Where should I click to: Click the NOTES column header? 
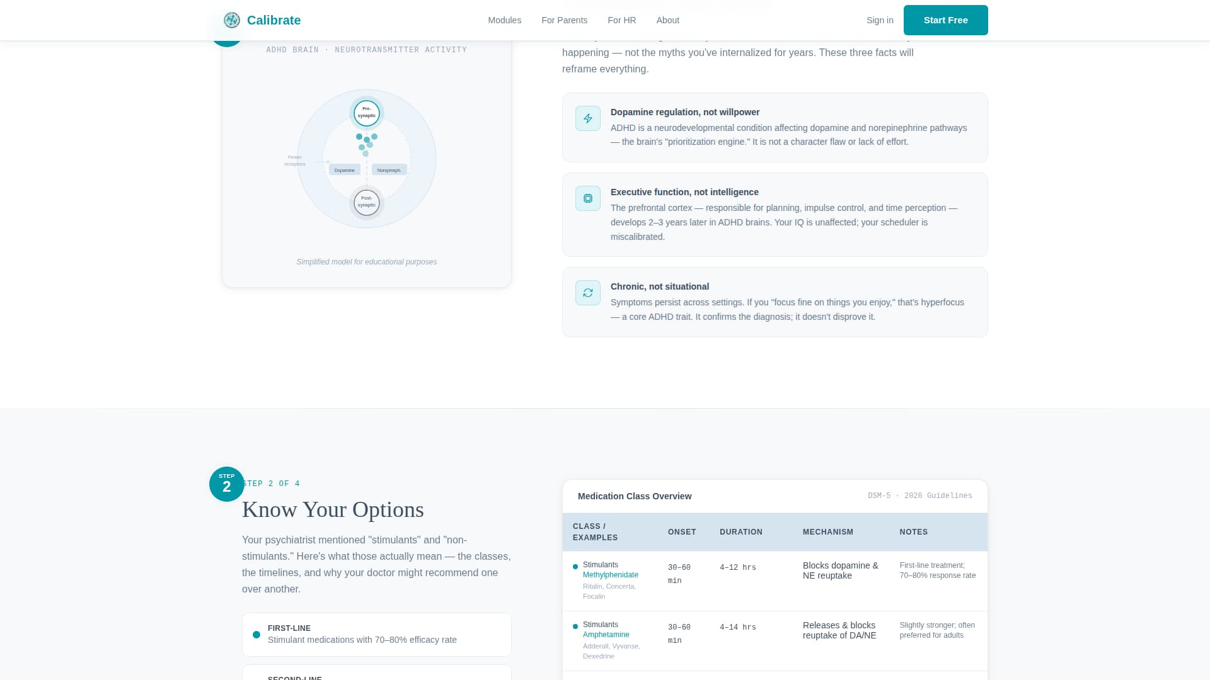click(x=914, y=532)
